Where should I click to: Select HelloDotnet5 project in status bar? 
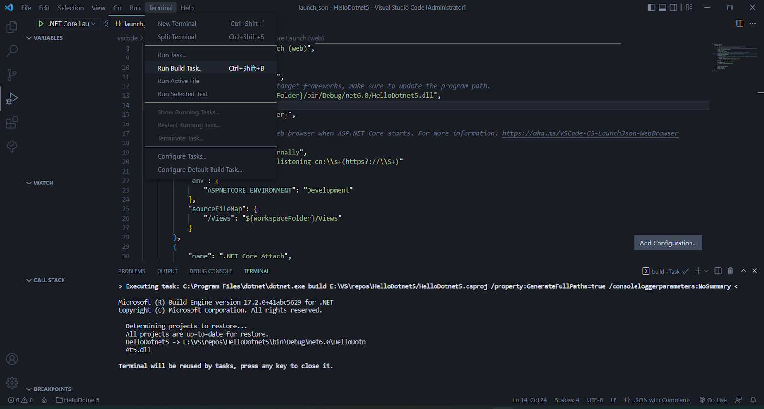[x=78, y=400]
